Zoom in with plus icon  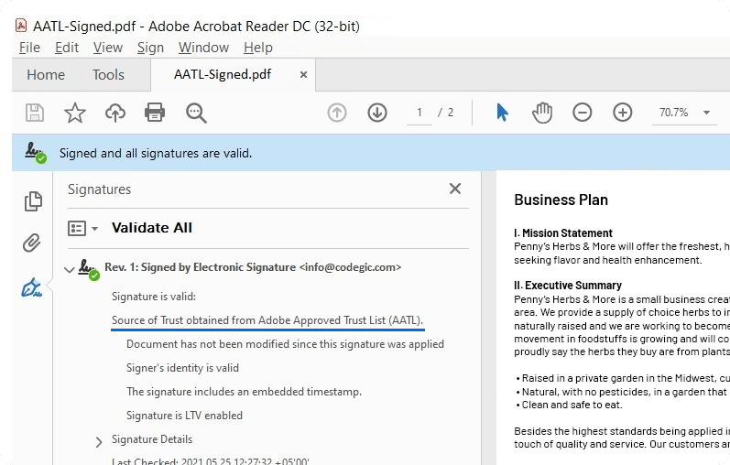click(623, 113)
